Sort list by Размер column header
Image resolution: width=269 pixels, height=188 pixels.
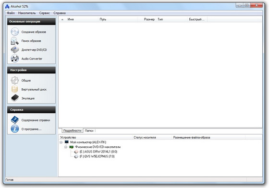click(x=149, y=19)
